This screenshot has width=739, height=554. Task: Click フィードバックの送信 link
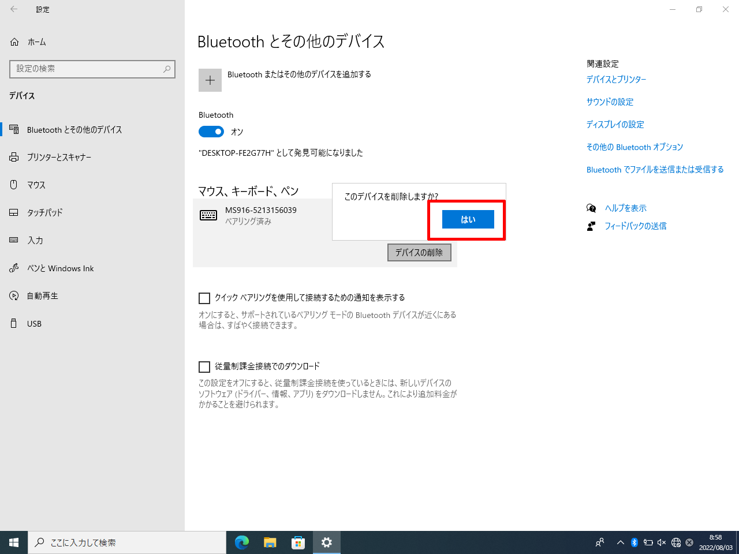pyautogui.click(x=636, y=226)
